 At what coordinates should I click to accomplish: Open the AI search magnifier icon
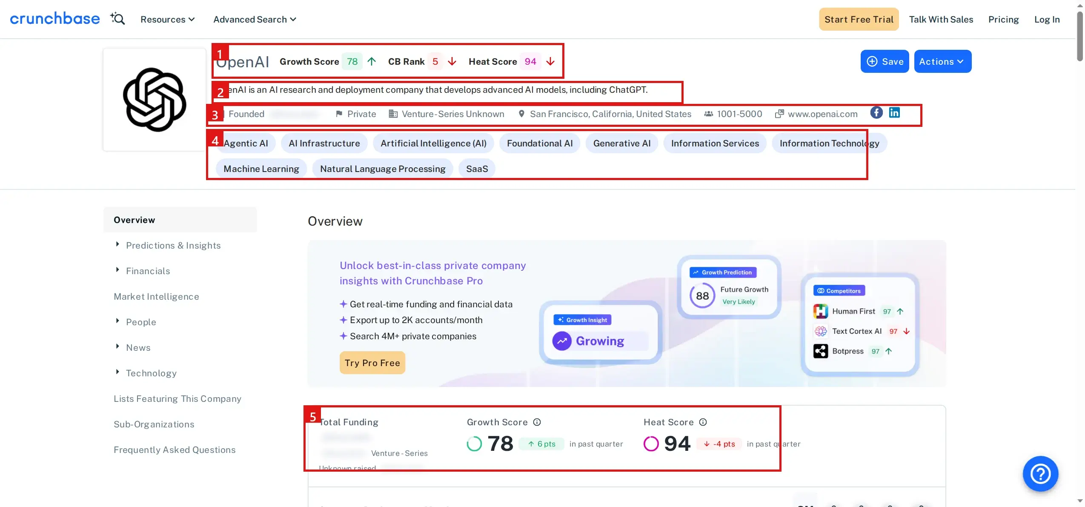pos(117,19)
